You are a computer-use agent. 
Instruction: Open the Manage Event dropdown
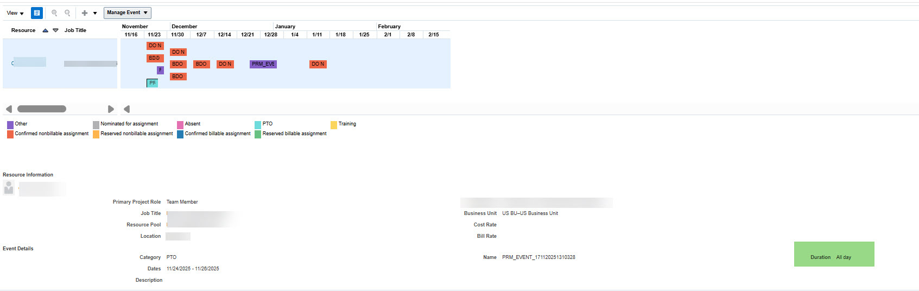(128, 12)
